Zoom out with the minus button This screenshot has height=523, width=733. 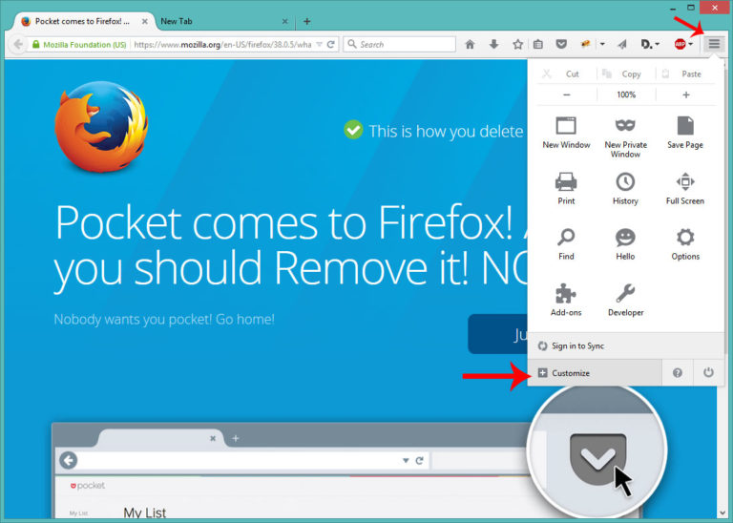point(567,94)
